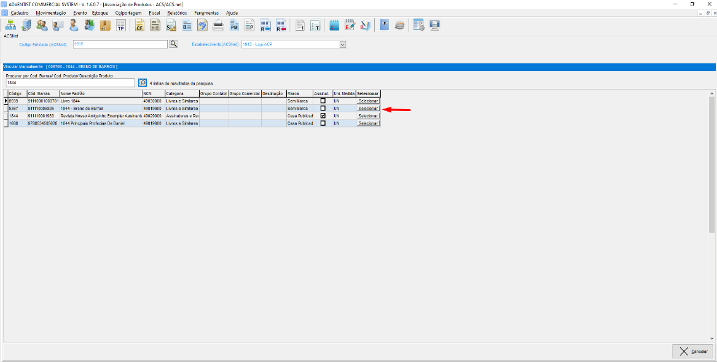Toggle Assinat. checkbox for 1844 - Breno de Barros
The image size is (717, 362).
click(x=323, y=108)
